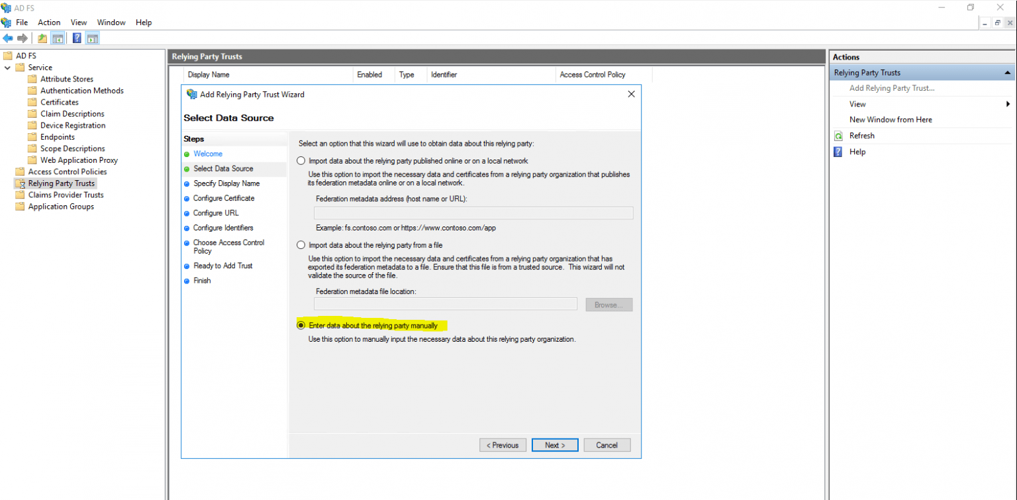Viewport: 1017px width, 500px height.
Task: Toggle the Show/Hide Action Pane icon
Action: pos(92,38)
